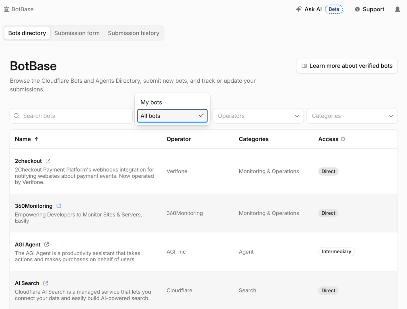The width and height of the screenshot is (407, 309).
Task: Click the 360Monitoring bot name
Action: 34,206
